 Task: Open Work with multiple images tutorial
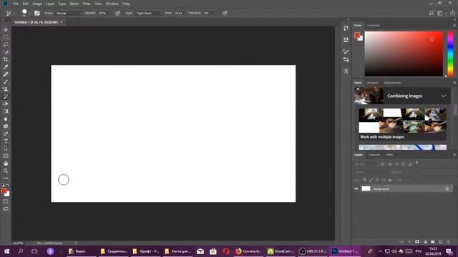tap(402, 124)
